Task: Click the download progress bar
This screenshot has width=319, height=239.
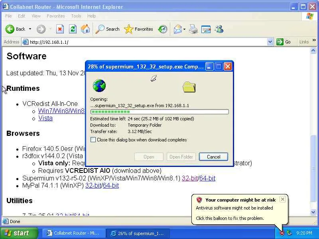Action: (x=159, y=112)
